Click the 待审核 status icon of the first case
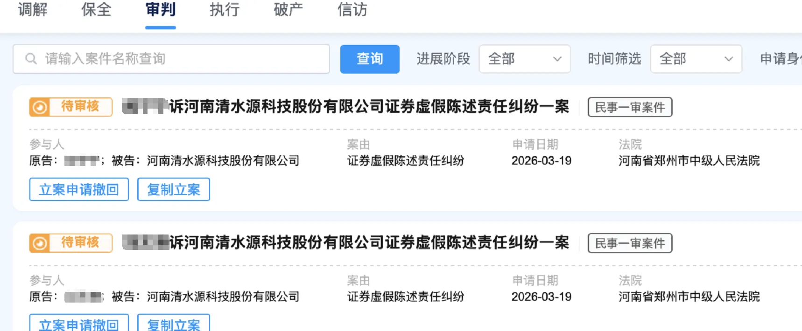Image resolution: width=802 pixels, height=331 pixels. point(40,107)
